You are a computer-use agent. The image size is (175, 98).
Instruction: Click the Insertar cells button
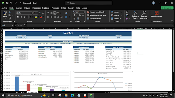coord(115,12)
